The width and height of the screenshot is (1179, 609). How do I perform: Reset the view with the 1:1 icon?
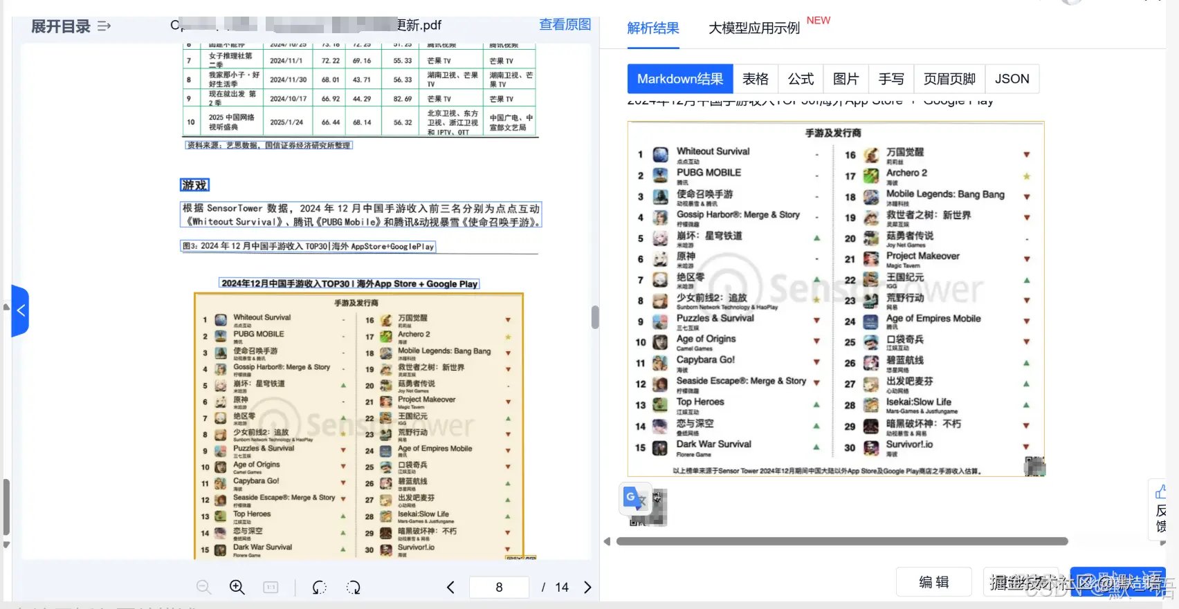pyautogui.click(x=271, y=587)
